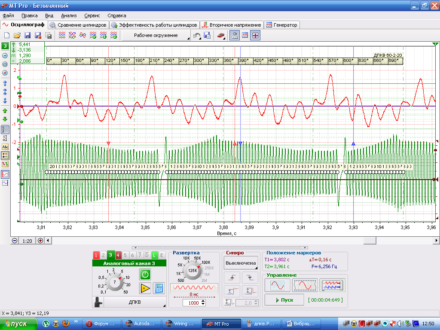The height and width of the screenshot is (330, 440).
Task: Click the 1000 sweep value stepper arrows
Action: (203, 303)
